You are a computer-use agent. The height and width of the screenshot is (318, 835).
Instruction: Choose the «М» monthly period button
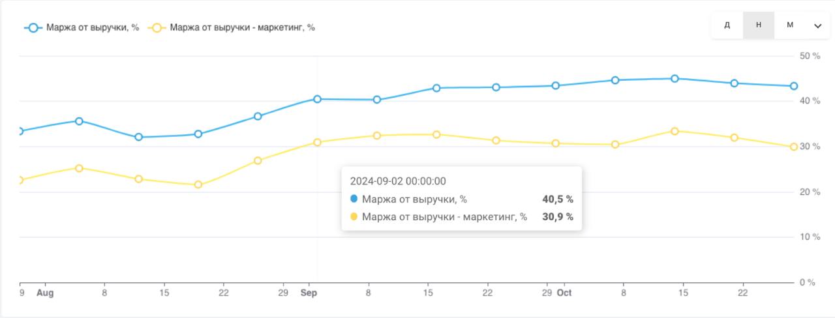click(790, 25)
